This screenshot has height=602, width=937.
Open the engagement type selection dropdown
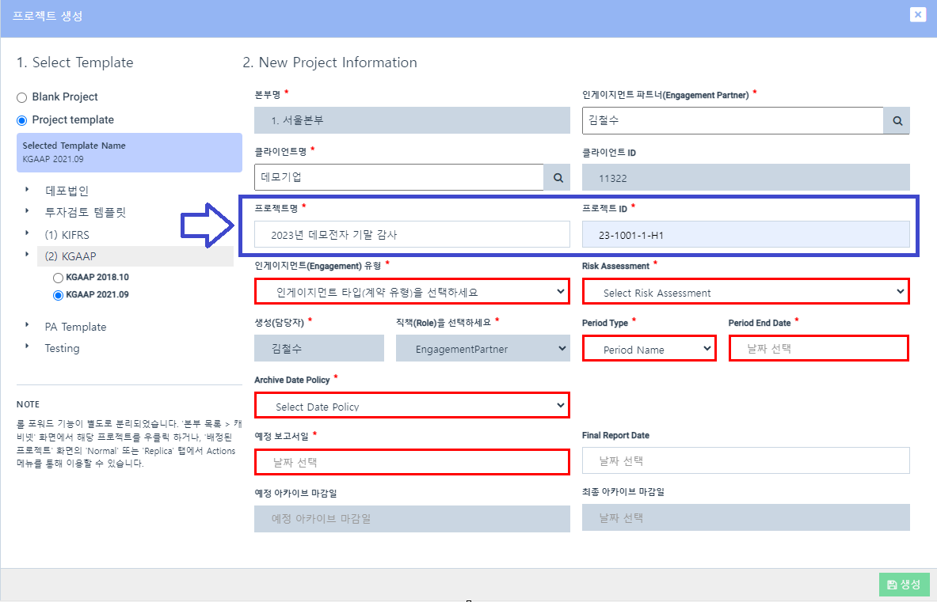click(x=411, y=290)
